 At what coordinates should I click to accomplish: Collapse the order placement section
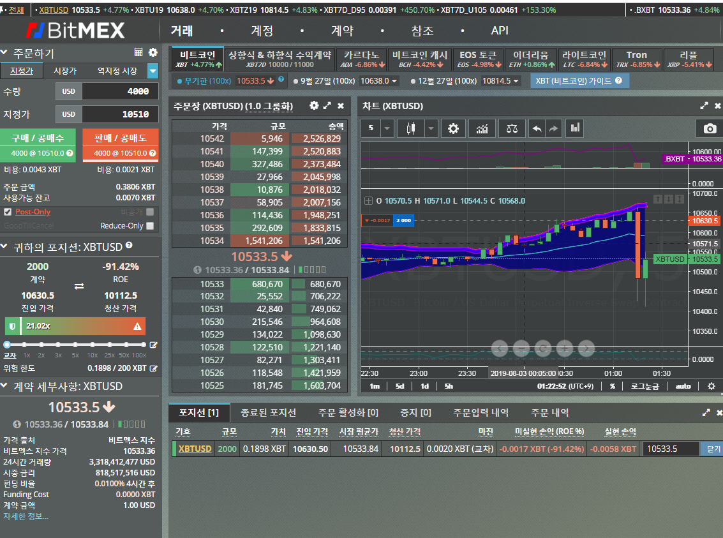pyautogui.click(x=4, y=52)
